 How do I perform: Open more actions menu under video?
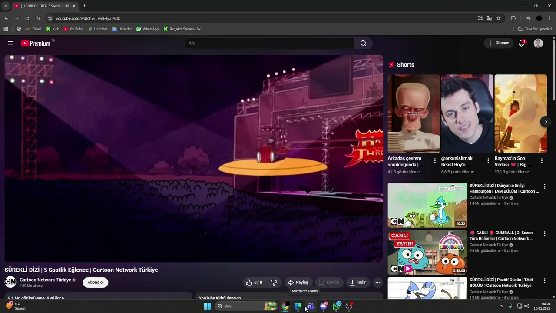pyautogui.click(x=378, y=283)
